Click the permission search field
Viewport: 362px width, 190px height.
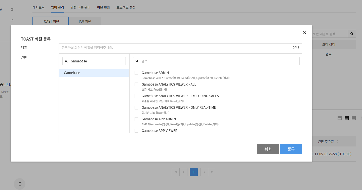216,61
